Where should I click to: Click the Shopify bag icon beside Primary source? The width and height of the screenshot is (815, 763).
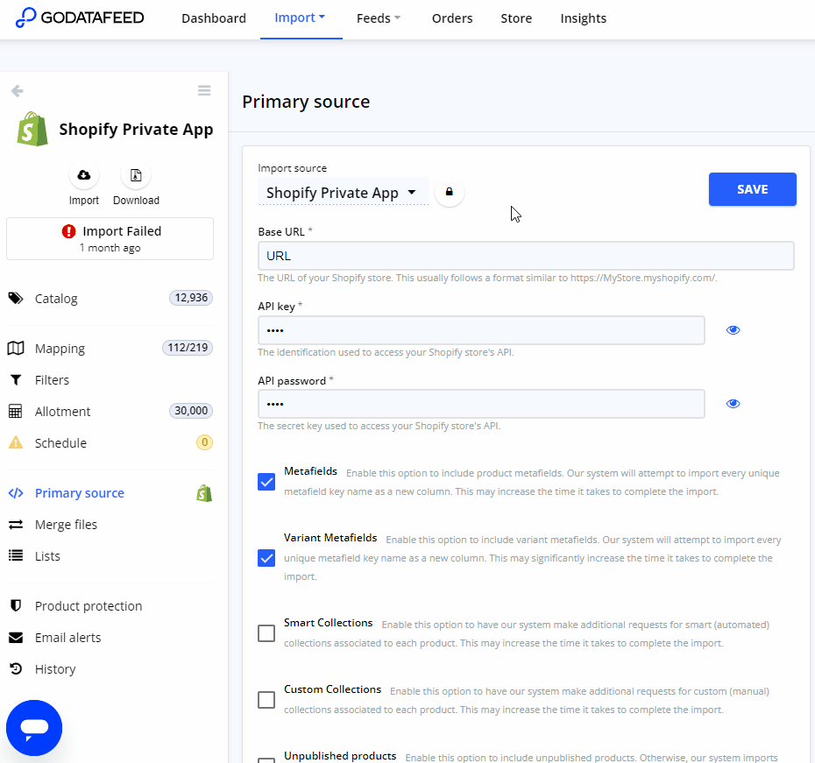204,493
